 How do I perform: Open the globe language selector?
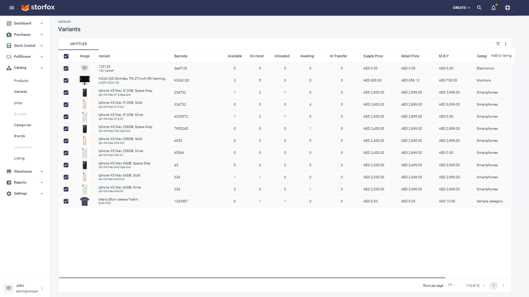[508, 7]
